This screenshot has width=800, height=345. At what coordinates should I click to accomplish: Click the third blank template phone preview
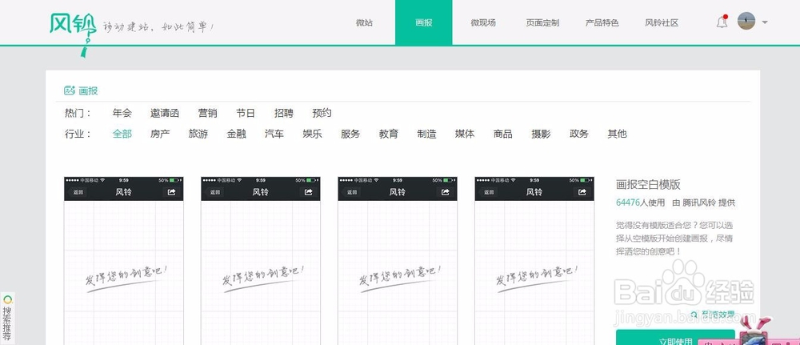pyautogui.click(x=398, y=261)
